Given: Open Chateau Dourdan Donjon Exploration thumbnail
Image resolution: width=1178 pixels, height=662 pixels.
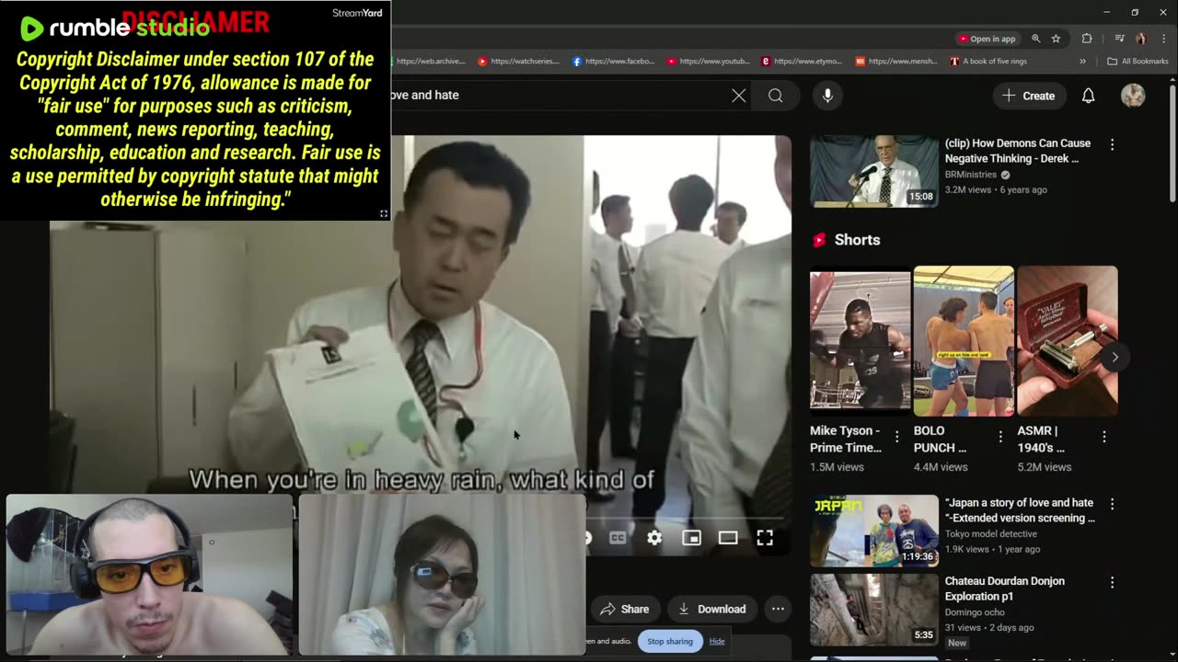Looking at the screenshot, I should (874, 610).
